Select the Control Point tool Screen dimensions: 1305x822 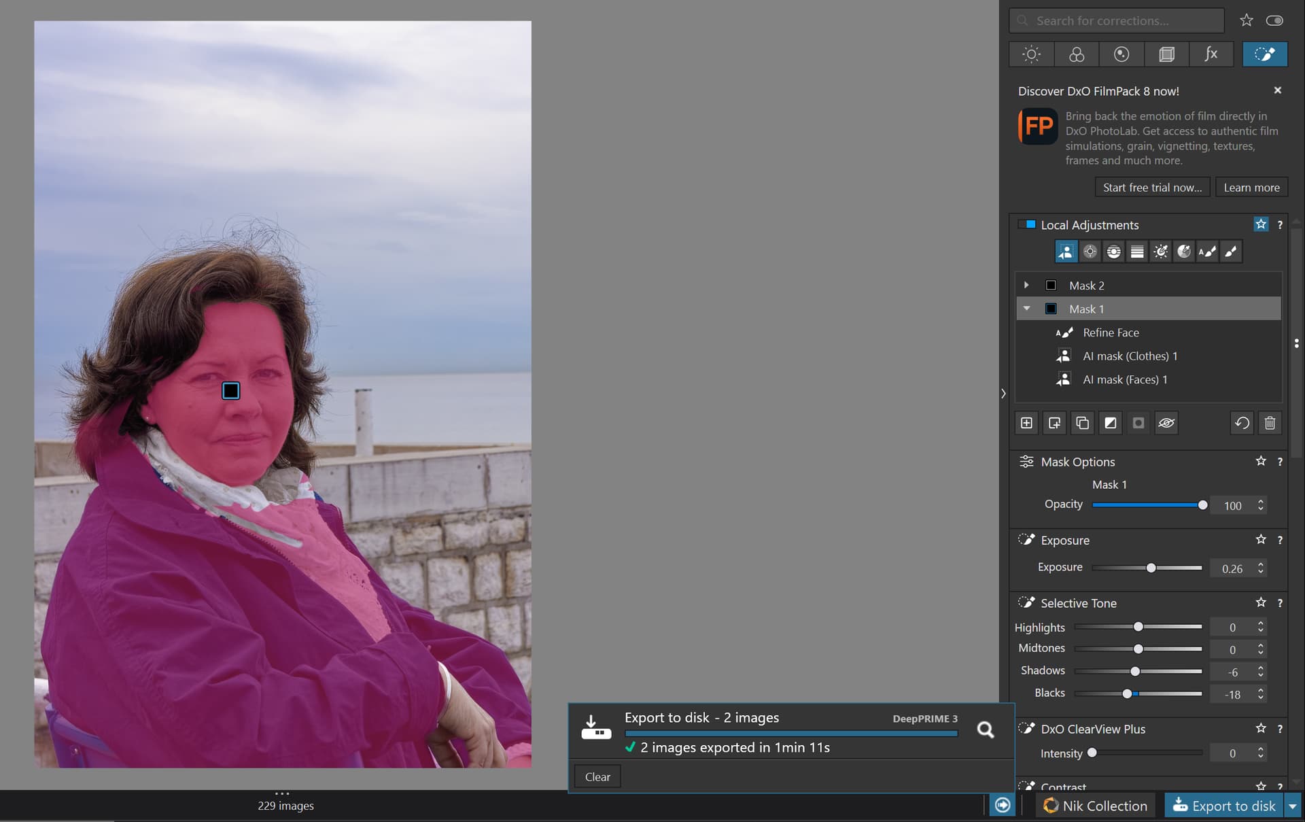click(1090, 252)
